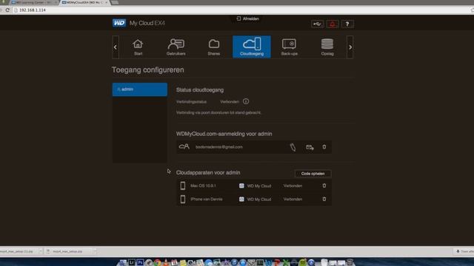Click the WD My Cloud app icon in iPhone row
This screenshot has height=266, width=474.
point(241,199)
